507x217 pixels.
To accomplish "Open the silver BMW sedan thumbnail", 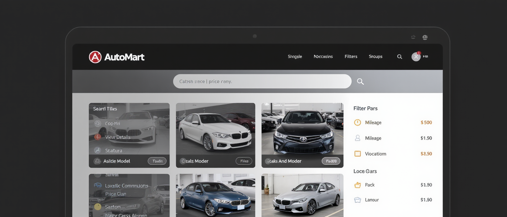I will (302, 195).
